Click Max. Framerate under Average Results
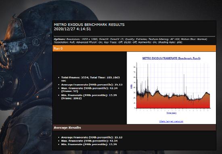 [x=89, y=141]
